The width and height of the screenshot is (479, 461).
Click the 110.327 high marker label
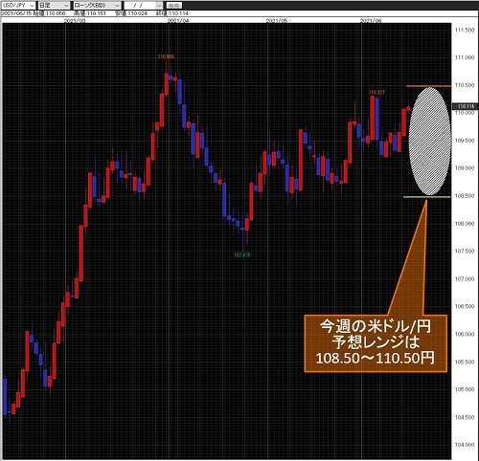[x=376, y=93]
